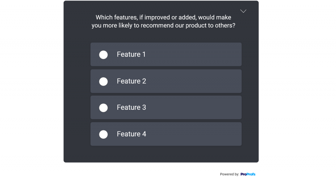Viewport: 336px width, 181px height.
Task: Click the dark "Pro" portion of the logo
Action: (x=243, y=174)
